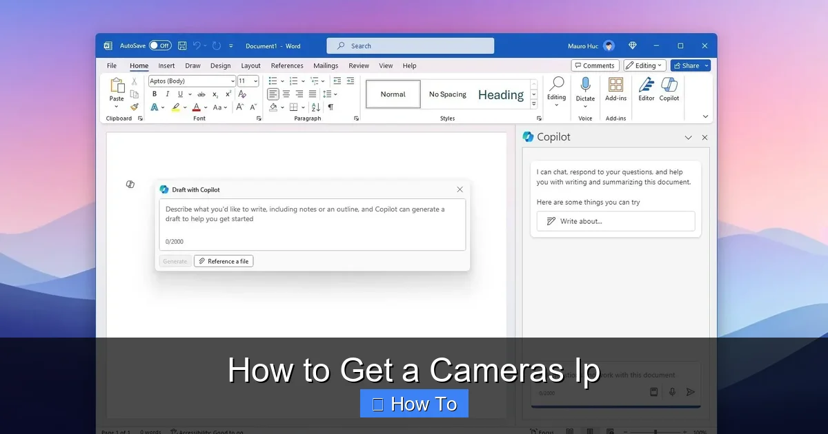Viewport: 828px width, 434px height.
Task: Click the text highlight color marker
Action: (x=176, y=107)
